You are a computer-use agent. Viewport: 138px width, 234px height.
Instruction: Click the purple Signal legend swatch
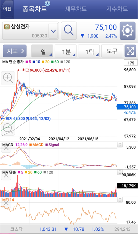(47, 145)
